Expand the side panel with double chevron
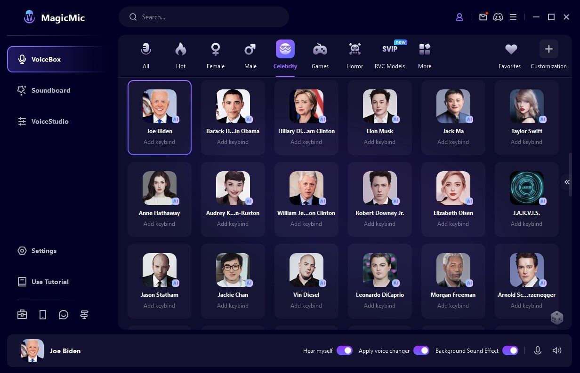 pyautogui.click(x=567, y=182)
